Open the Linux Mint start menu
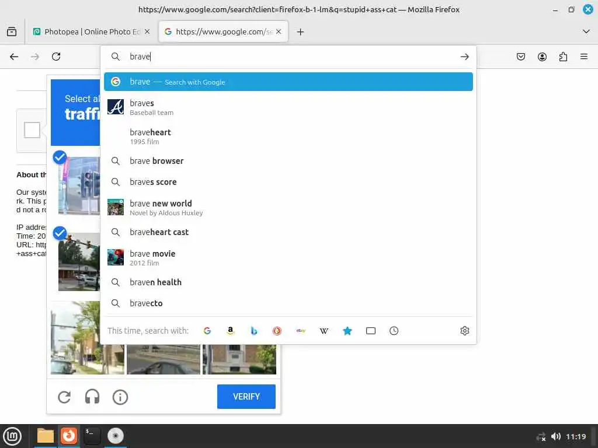 [12, 436]
